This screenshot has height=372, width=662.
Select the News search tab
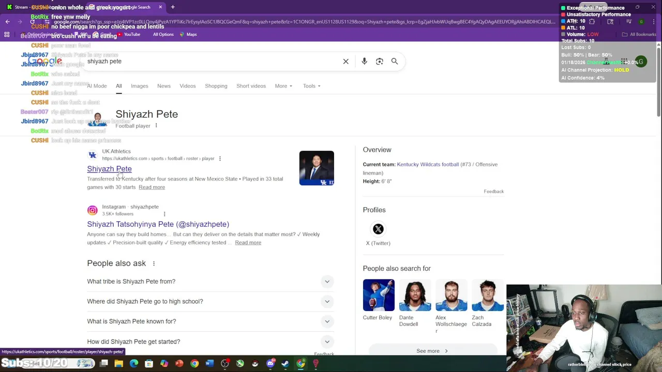164,86
